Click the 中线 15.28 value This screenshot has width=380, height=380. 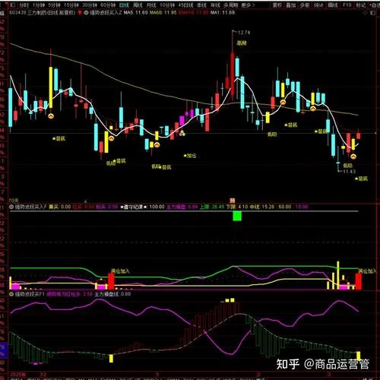[262, 207]
